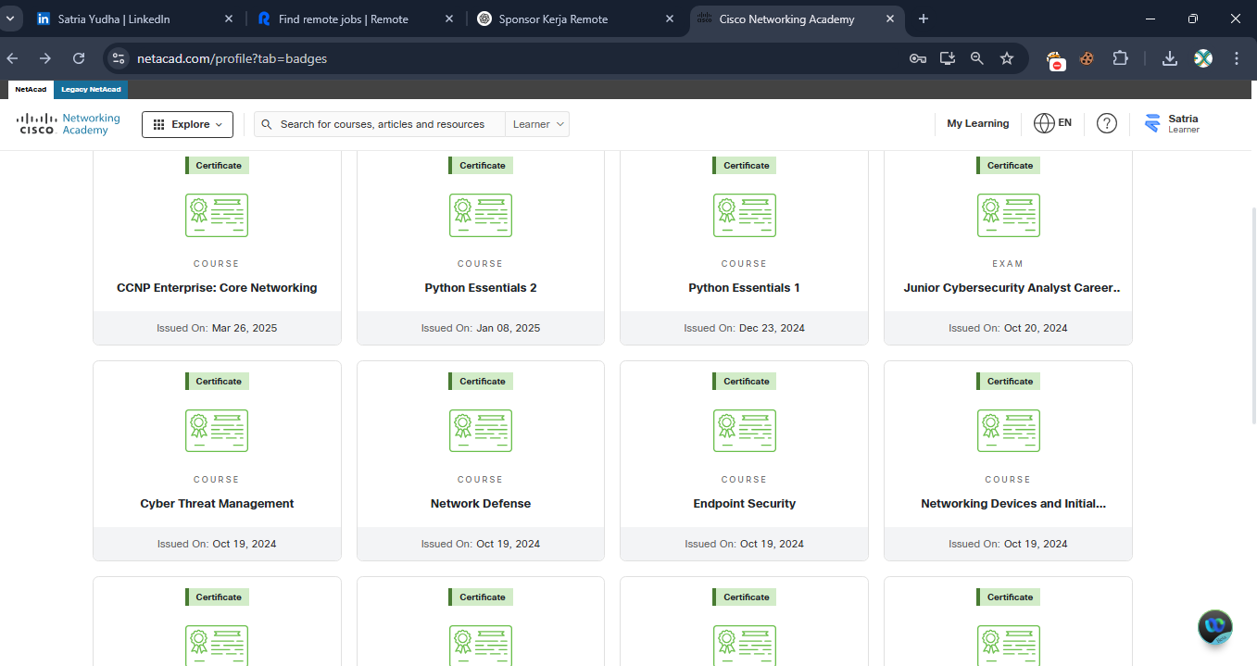Reload the page with refresh icon
The width and height of the screenshot is (1257, 666).
tap(79, 58)
